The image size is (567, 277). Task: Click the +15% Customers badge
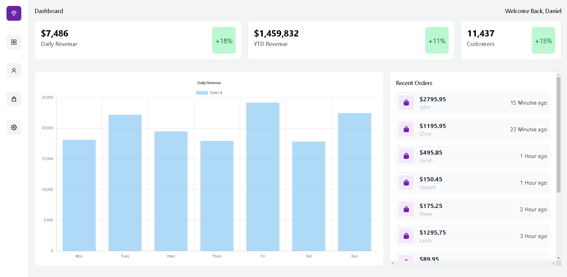543,41
